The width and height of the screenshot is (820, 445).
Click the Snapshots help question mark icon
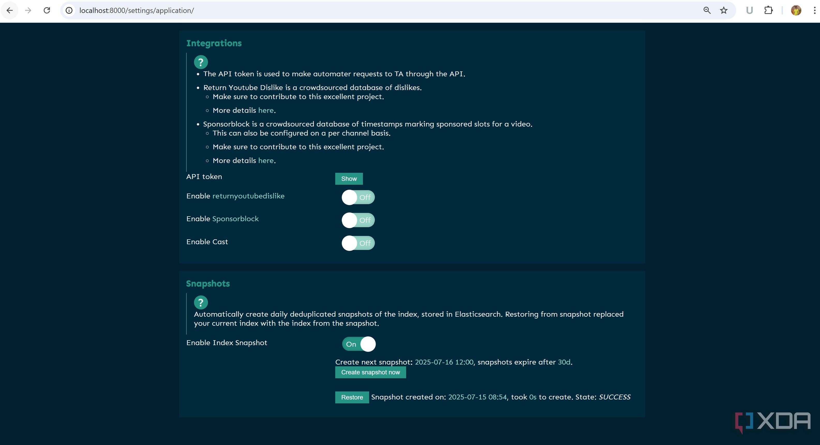pyautogui.click(x=201, y=302)
